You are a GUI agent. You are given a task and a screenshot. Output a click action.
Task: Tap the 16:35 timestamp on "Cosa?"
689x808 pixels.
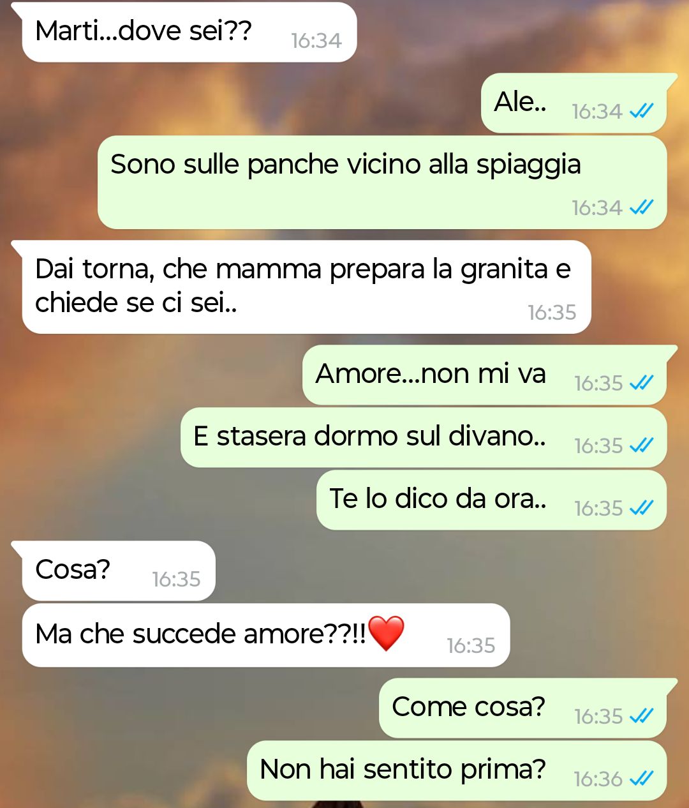176,579
